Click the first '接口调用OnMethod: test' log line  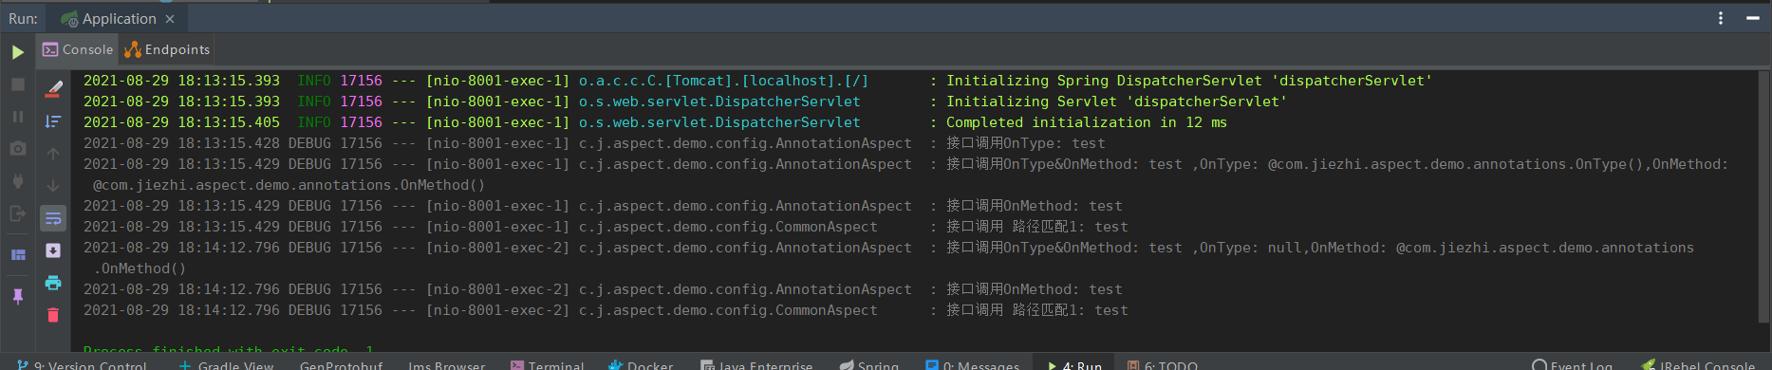(x=1034, y=206)
